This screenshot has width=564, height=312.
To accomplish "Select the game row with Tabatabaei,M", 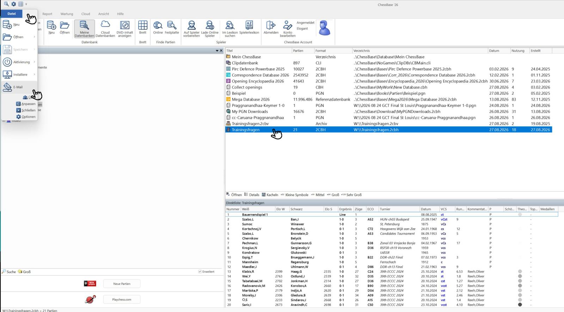I will point(391,281).
